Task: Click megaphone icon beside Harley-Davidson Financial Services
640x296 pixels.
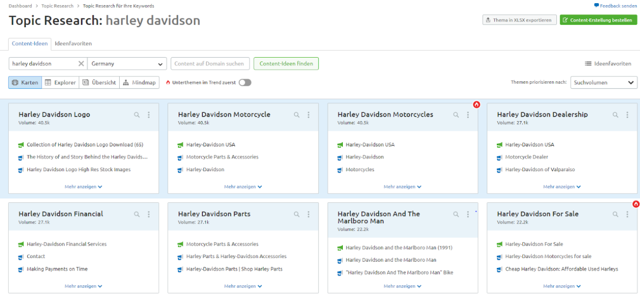Action: tap(21, 245)
